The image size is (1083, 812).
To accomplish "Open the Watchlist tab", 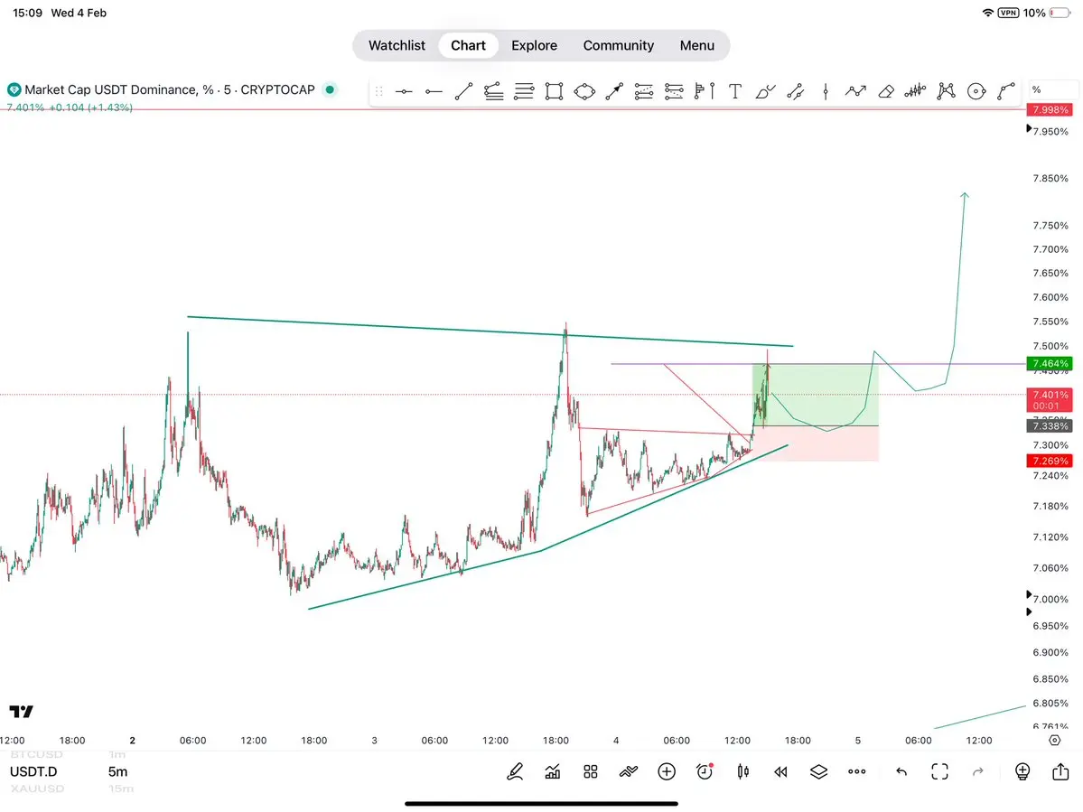I will (x=397, y=45).
